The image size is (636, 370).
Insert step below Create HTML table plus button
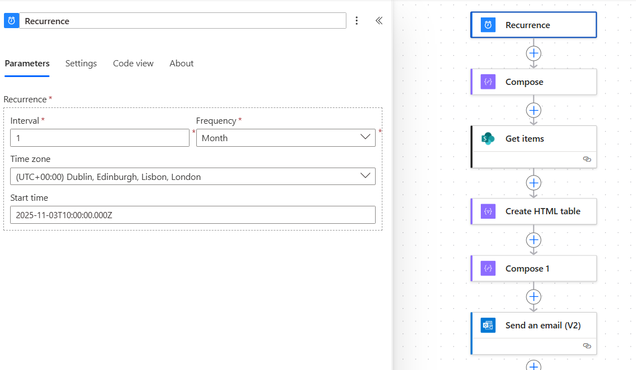pyautogui.click(x=534, y=240)
